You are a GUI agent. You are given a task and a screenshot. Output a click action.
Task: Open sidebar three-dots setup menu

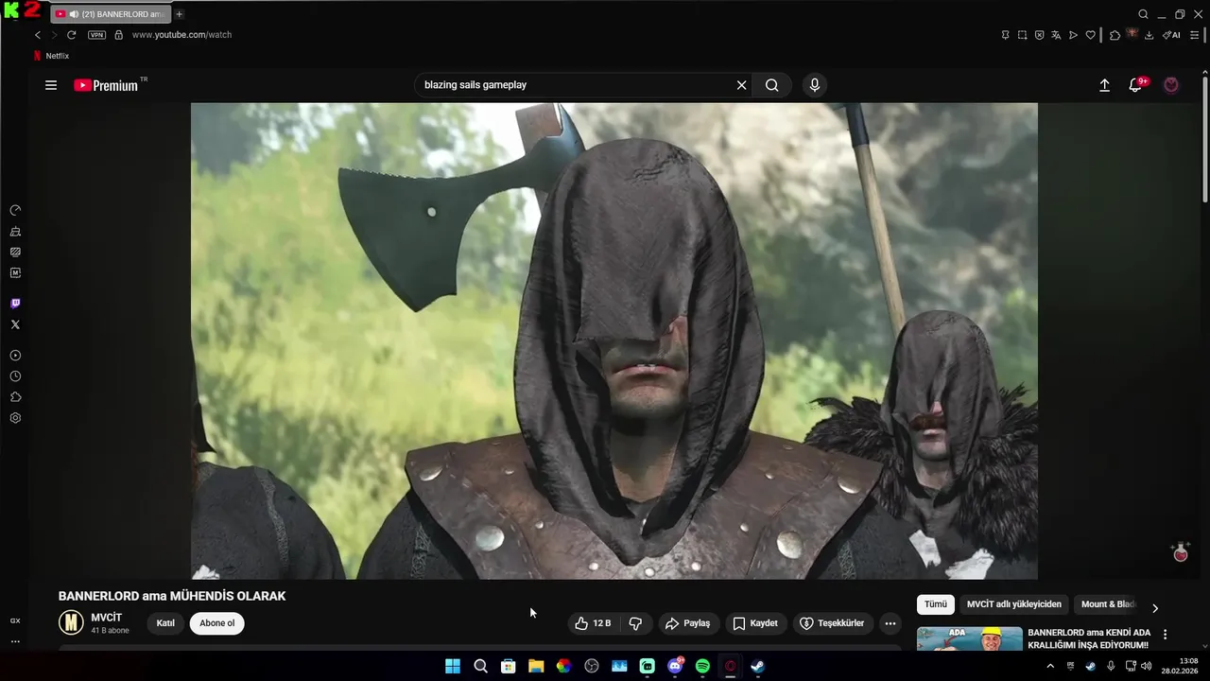point(15,641)
